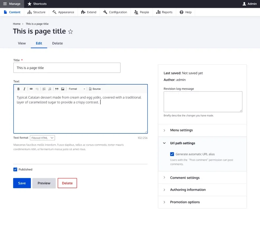Open the Structure menu in the admin toolbar
Image resolution: width=260 pixels, height=229 pixels.
pos(36,12)
